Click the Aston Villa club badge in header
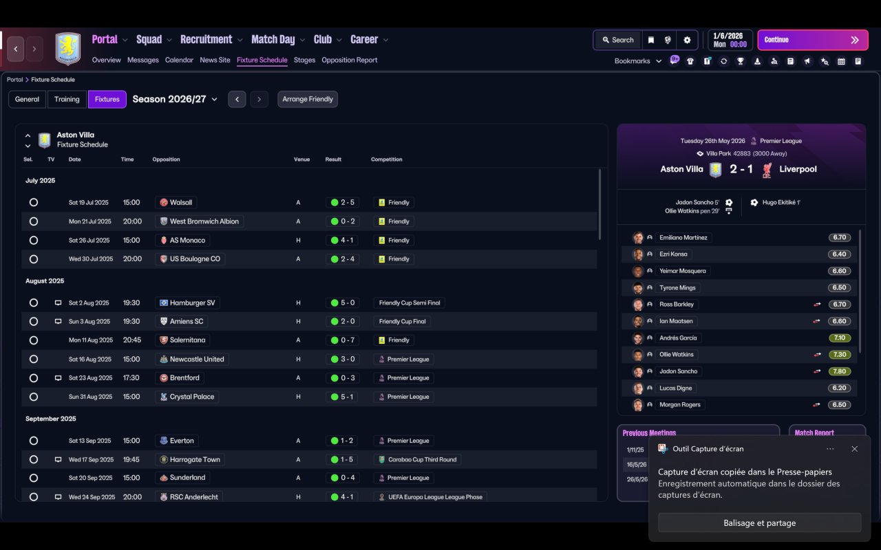Screen dimensions: 881x550 (x=67, y=49)
